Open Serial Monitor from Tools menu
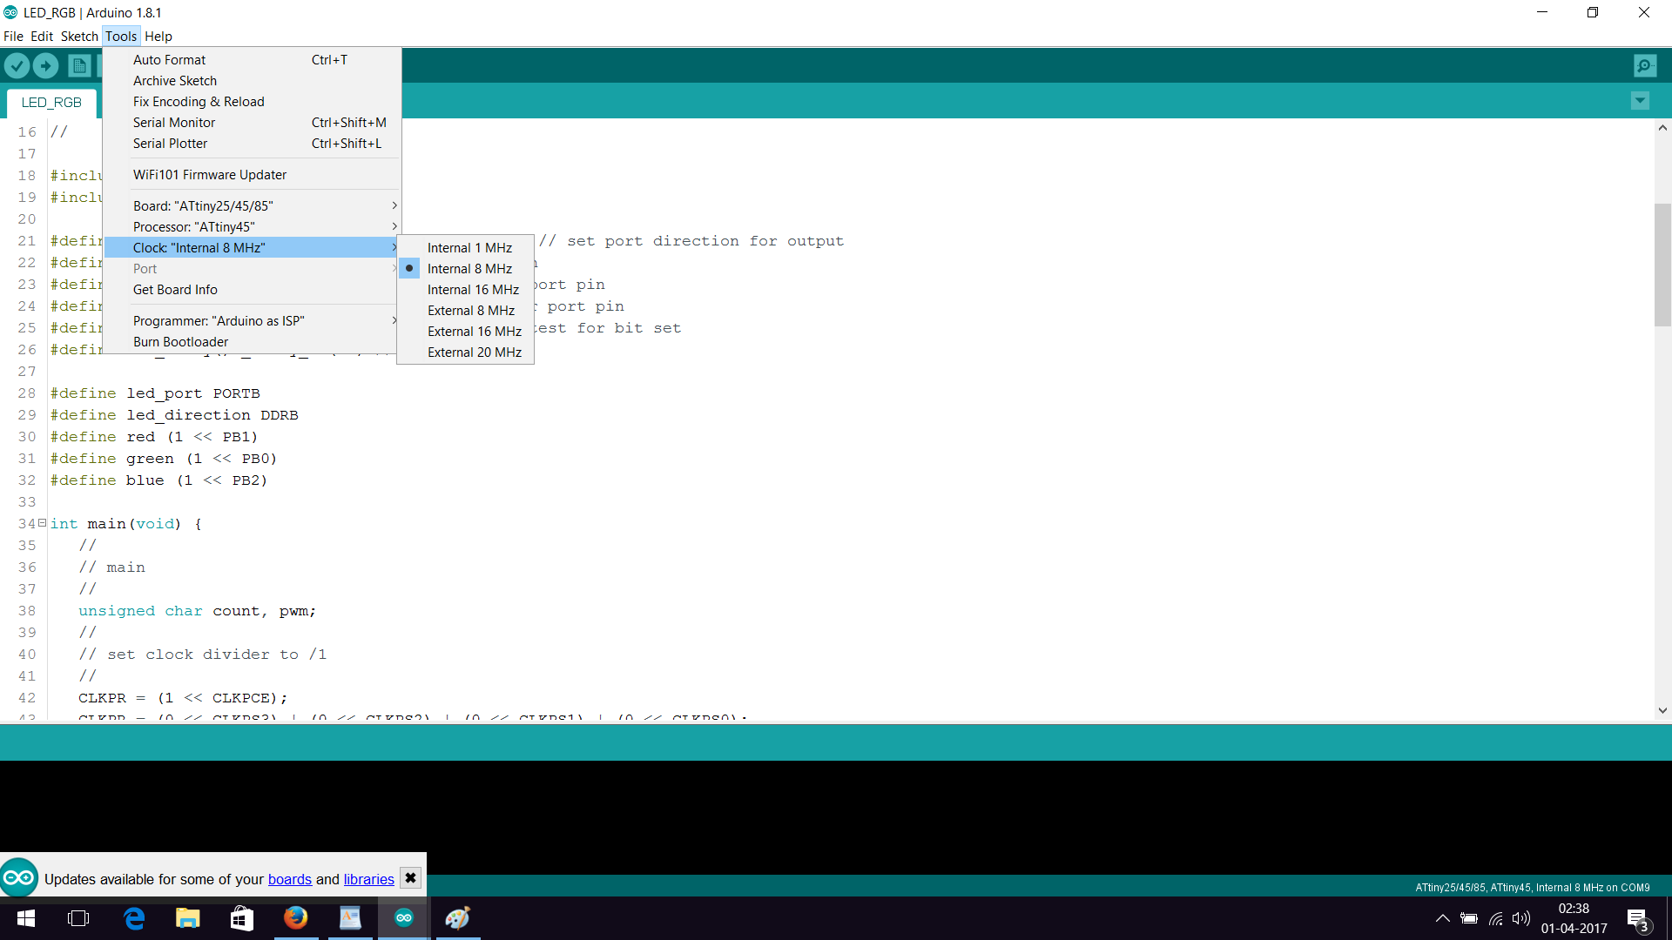Image resolution: width=1672 pixels, height=940 pixels. click(252, 123)
